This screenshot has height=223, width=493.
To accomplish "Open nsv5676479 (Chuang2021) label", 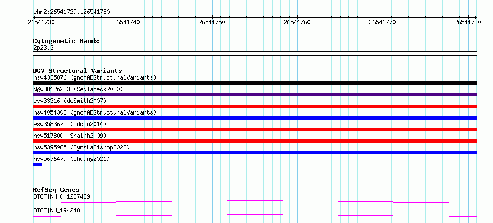I will pos(71,159).
